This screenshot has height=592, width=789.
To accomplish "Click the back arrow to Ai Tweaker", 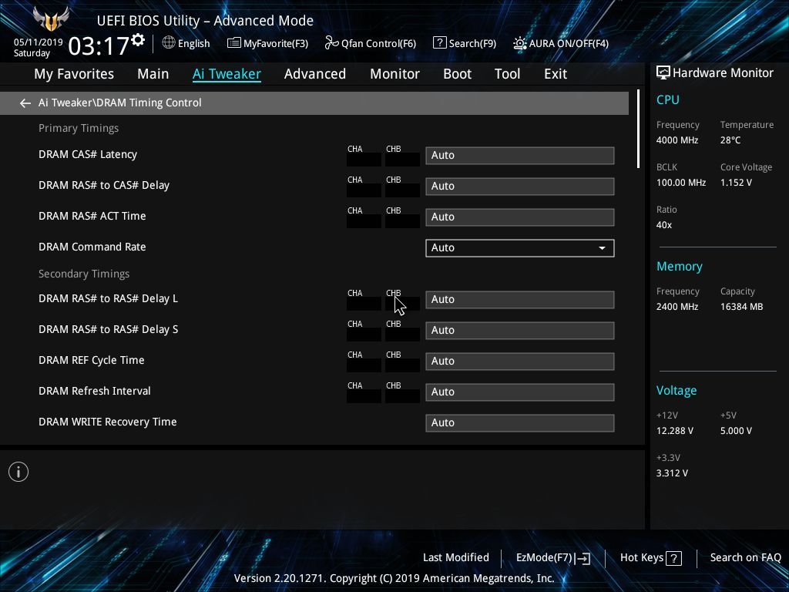I will tap(25, 103).
